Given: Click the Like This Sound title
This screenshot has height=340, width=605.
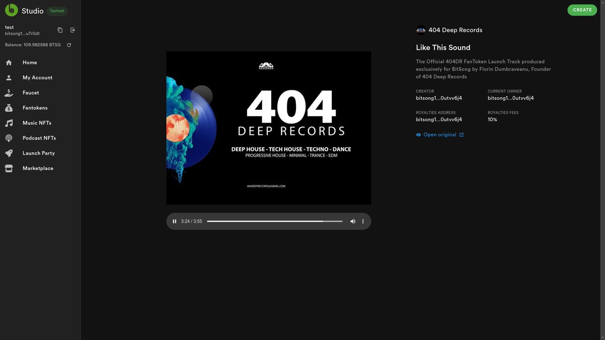Looking at the screenshot, I should tap(443, 47).
